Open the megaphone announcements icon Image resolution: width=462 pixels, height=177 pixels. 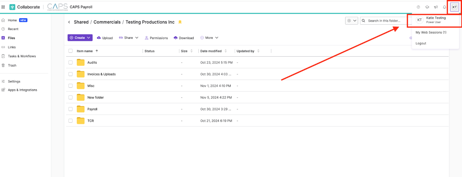[436, 7]
